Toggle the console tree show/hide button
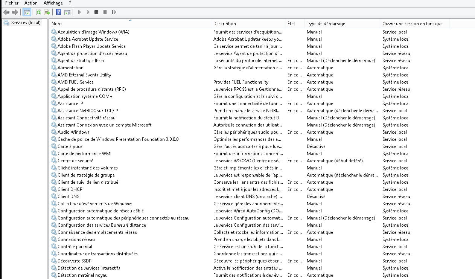This screenshot has width=475, height=279. coord(27,12)
